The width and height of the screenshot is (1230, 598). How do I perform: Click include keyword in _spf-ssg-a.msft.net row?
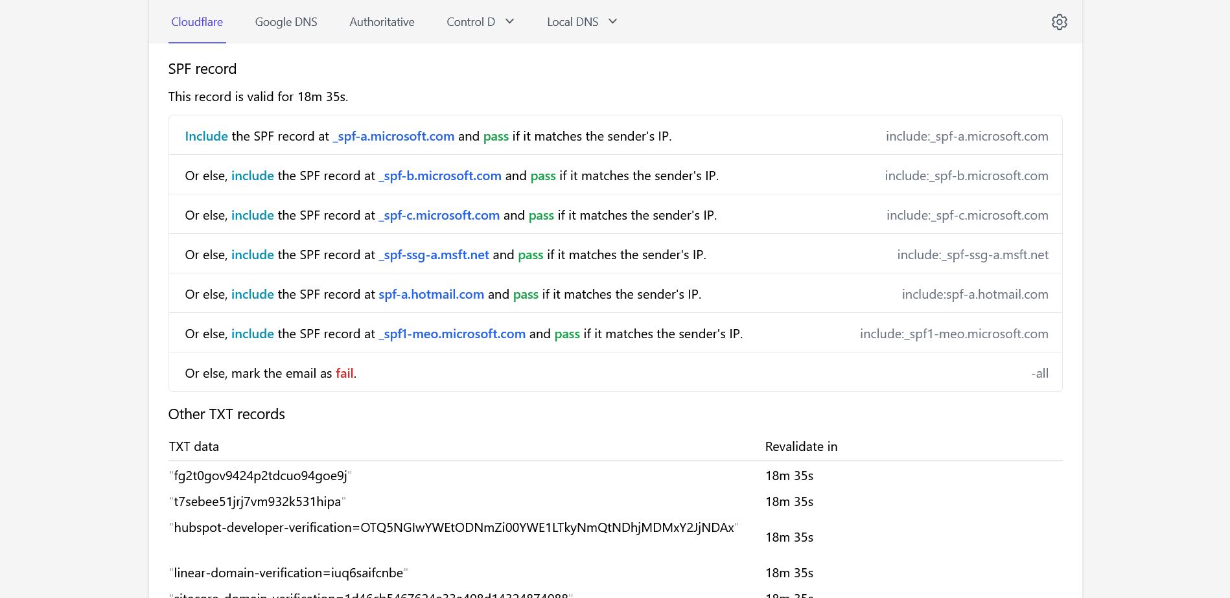click(x=253, y=255)
